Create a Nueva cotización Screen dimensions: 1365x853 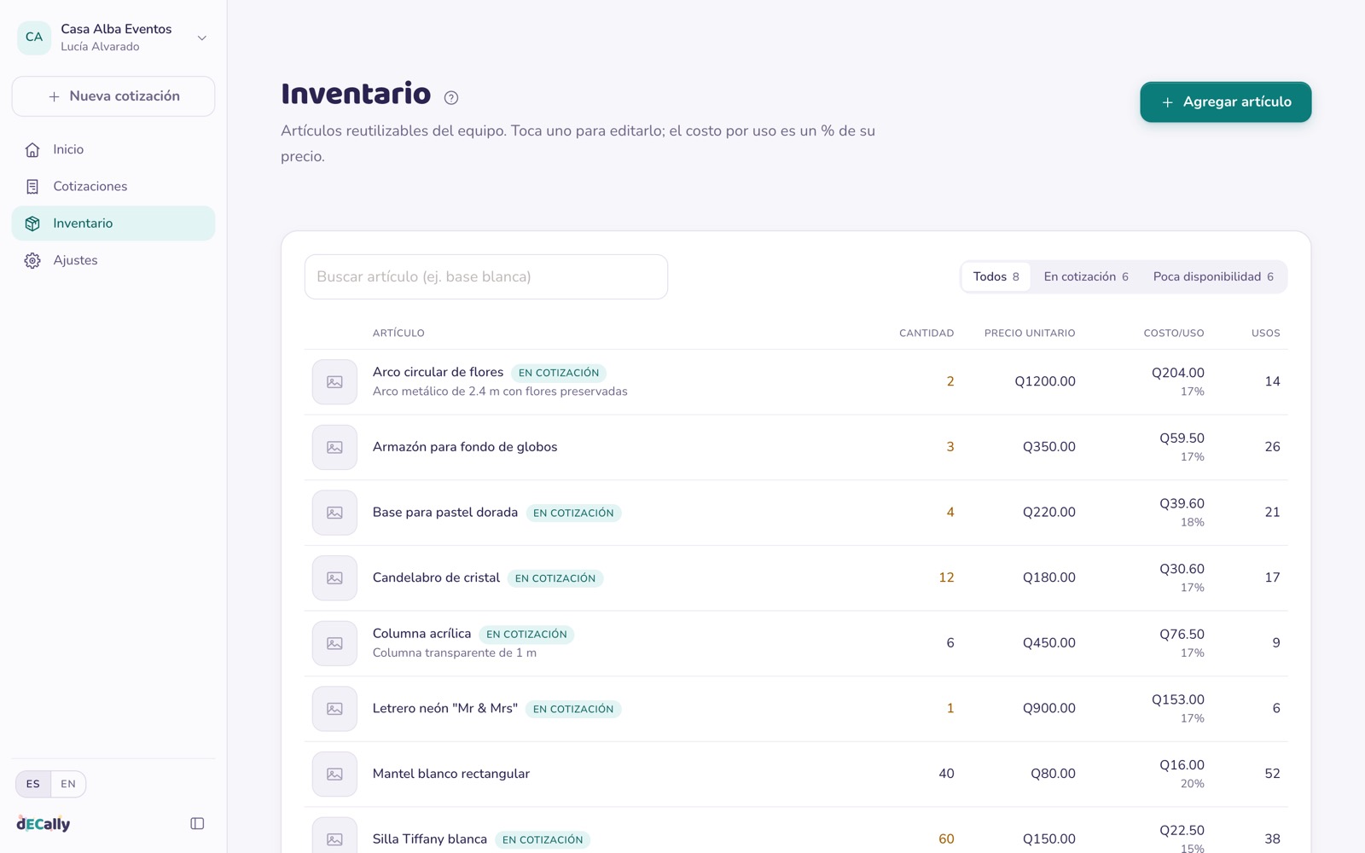113,96
